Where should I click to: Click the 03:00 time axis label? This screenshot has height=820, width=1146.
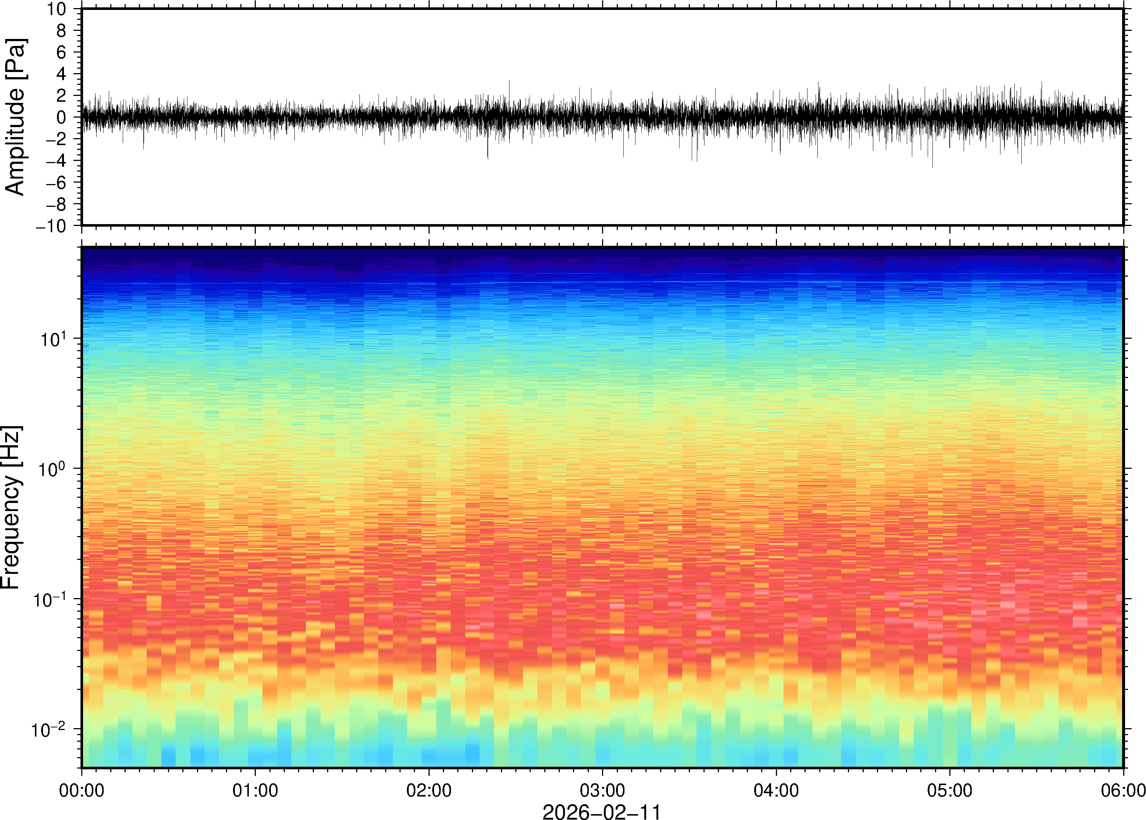click(602, 790)
